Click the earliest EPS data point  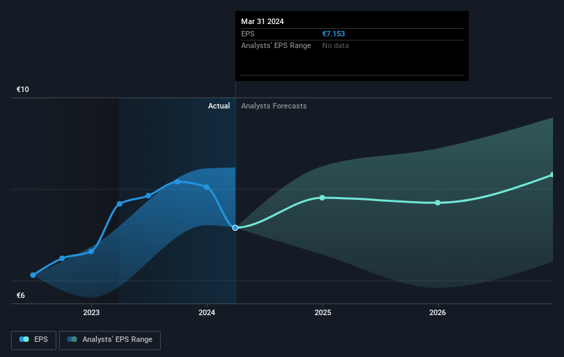[x=33, y=275]
